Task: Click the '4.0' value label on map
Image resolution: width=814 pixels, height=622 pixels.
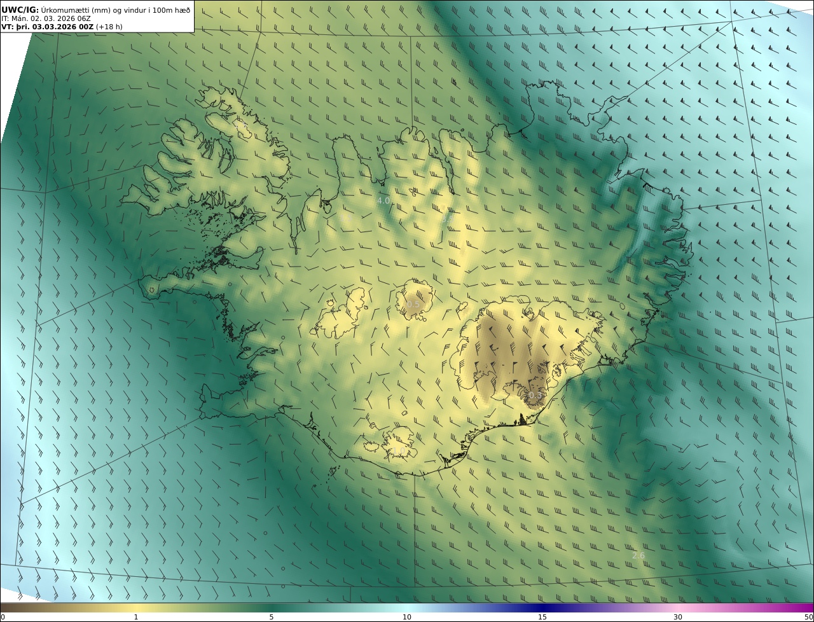Action: point(383,200)
